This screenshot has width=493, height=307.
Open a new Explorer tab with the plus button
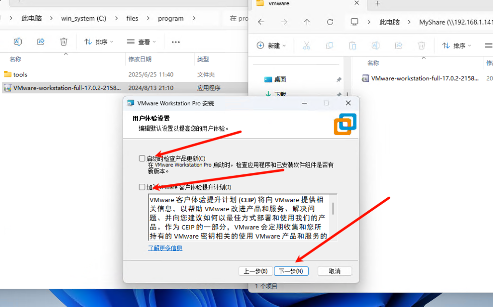click(x=377, y=3)
